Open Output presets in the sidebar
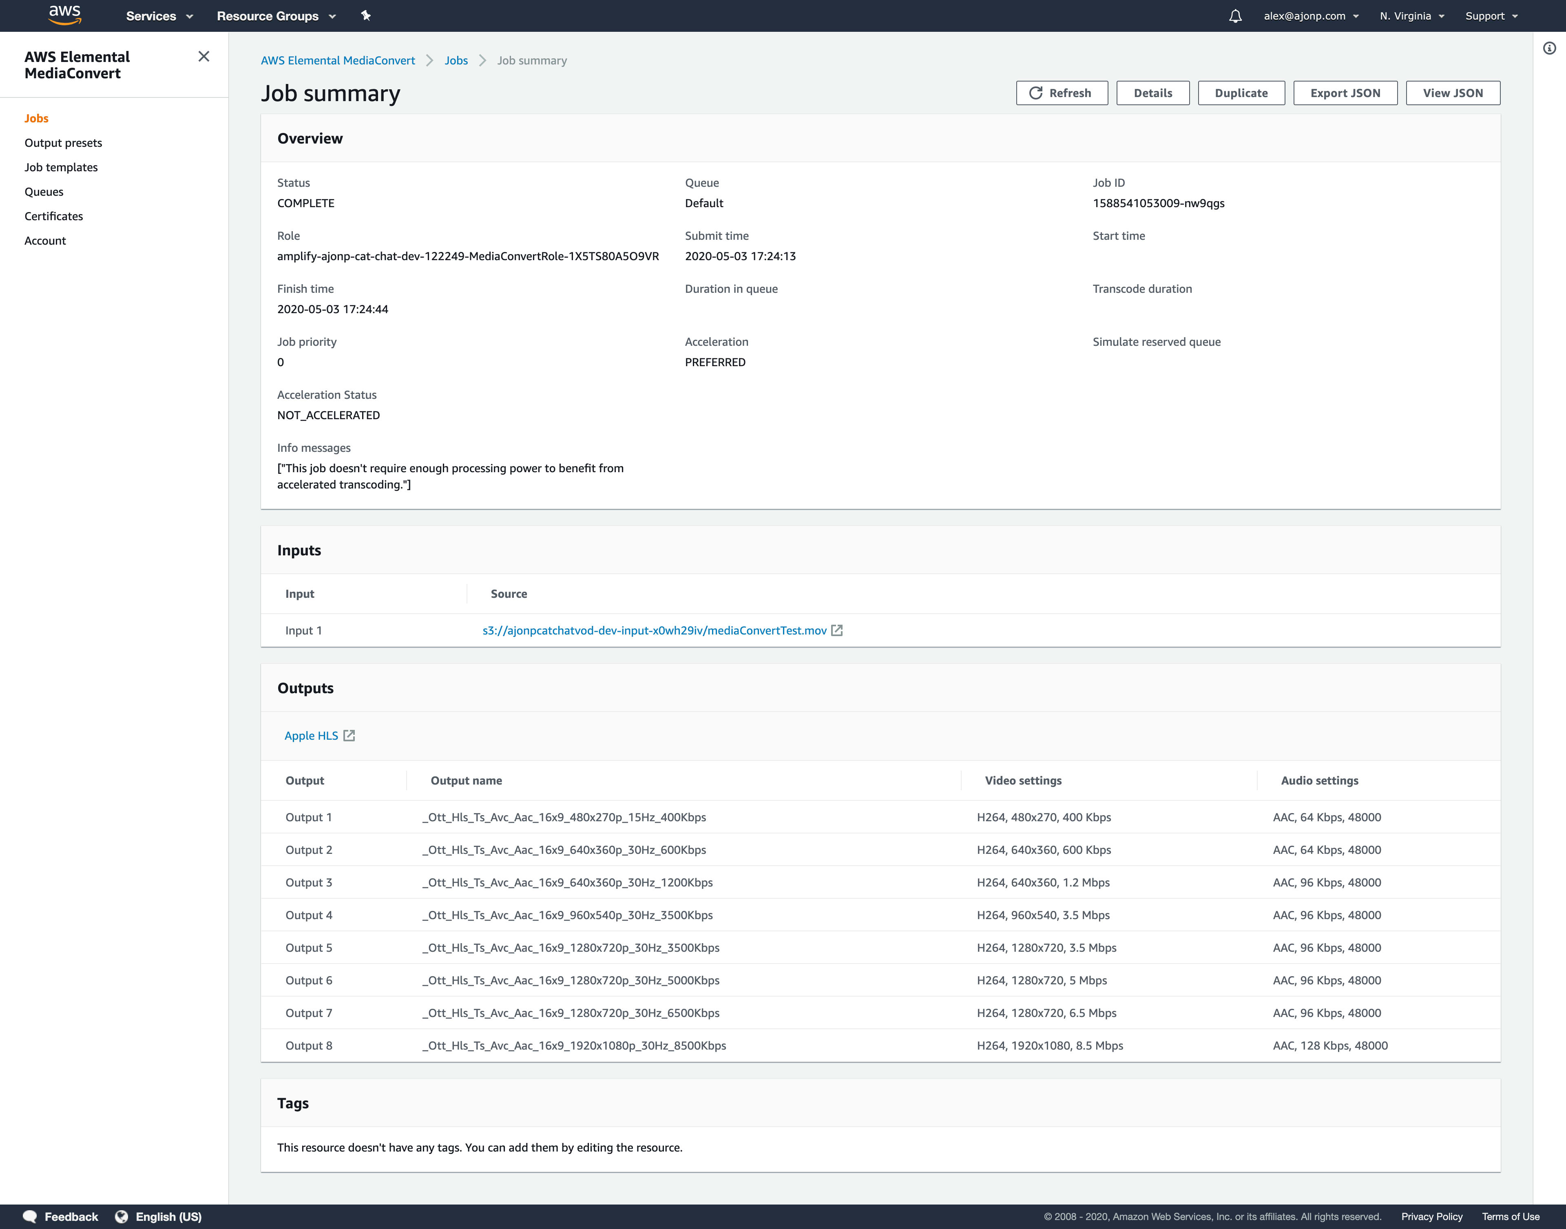This screenshot has height=1229, width=1566. point(63,142)
